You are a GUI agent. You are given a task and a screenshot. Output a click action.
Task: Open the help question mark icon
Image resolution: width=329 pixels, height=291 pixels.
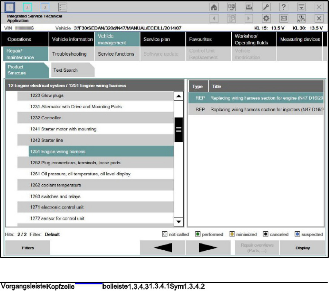(x=284, y=7)
